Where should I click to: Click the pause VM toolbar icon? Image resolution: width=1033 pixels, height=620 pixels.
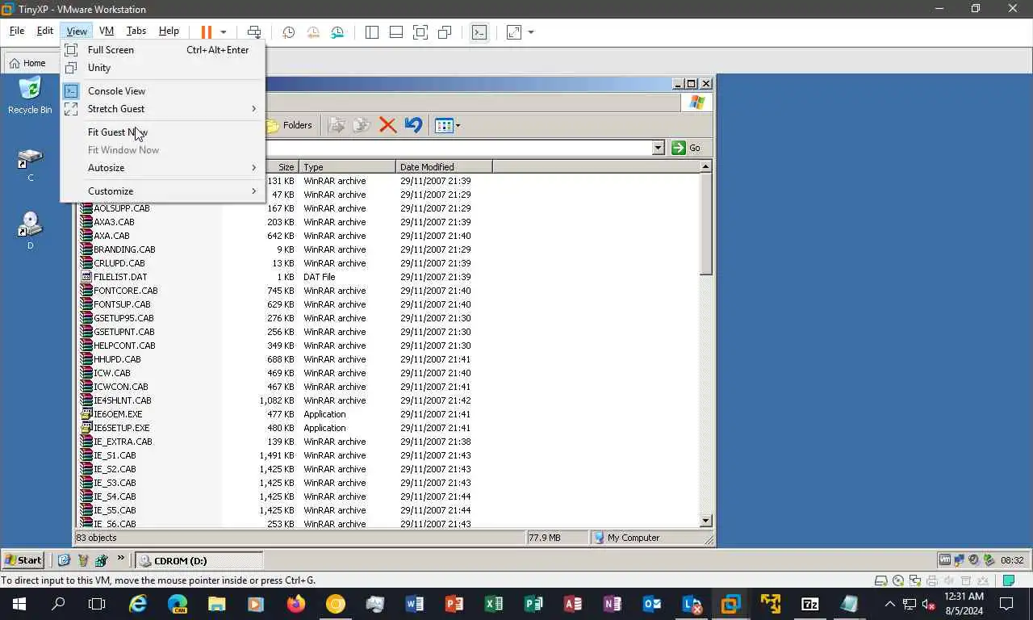click(207, 32)
